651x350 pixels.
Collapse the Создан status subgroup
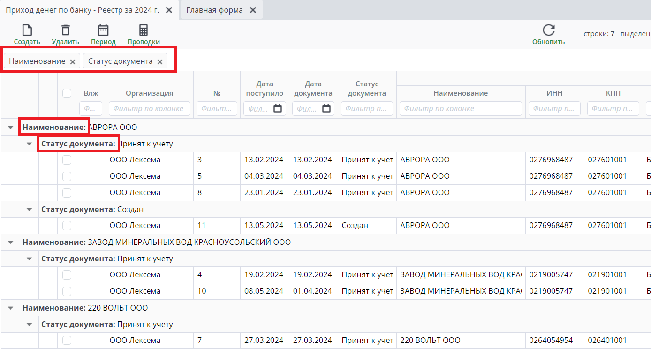(29, 209)
